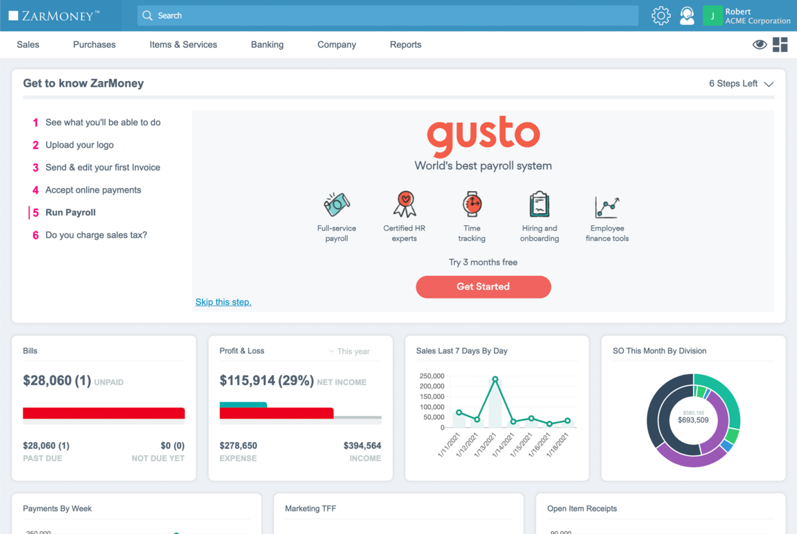Click the SO This Month By Division title
Image resolution: width=797 pixels, height=534 pixels.
660,351
